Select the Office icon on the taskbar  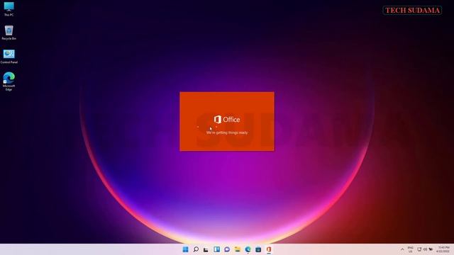[269, 249]
